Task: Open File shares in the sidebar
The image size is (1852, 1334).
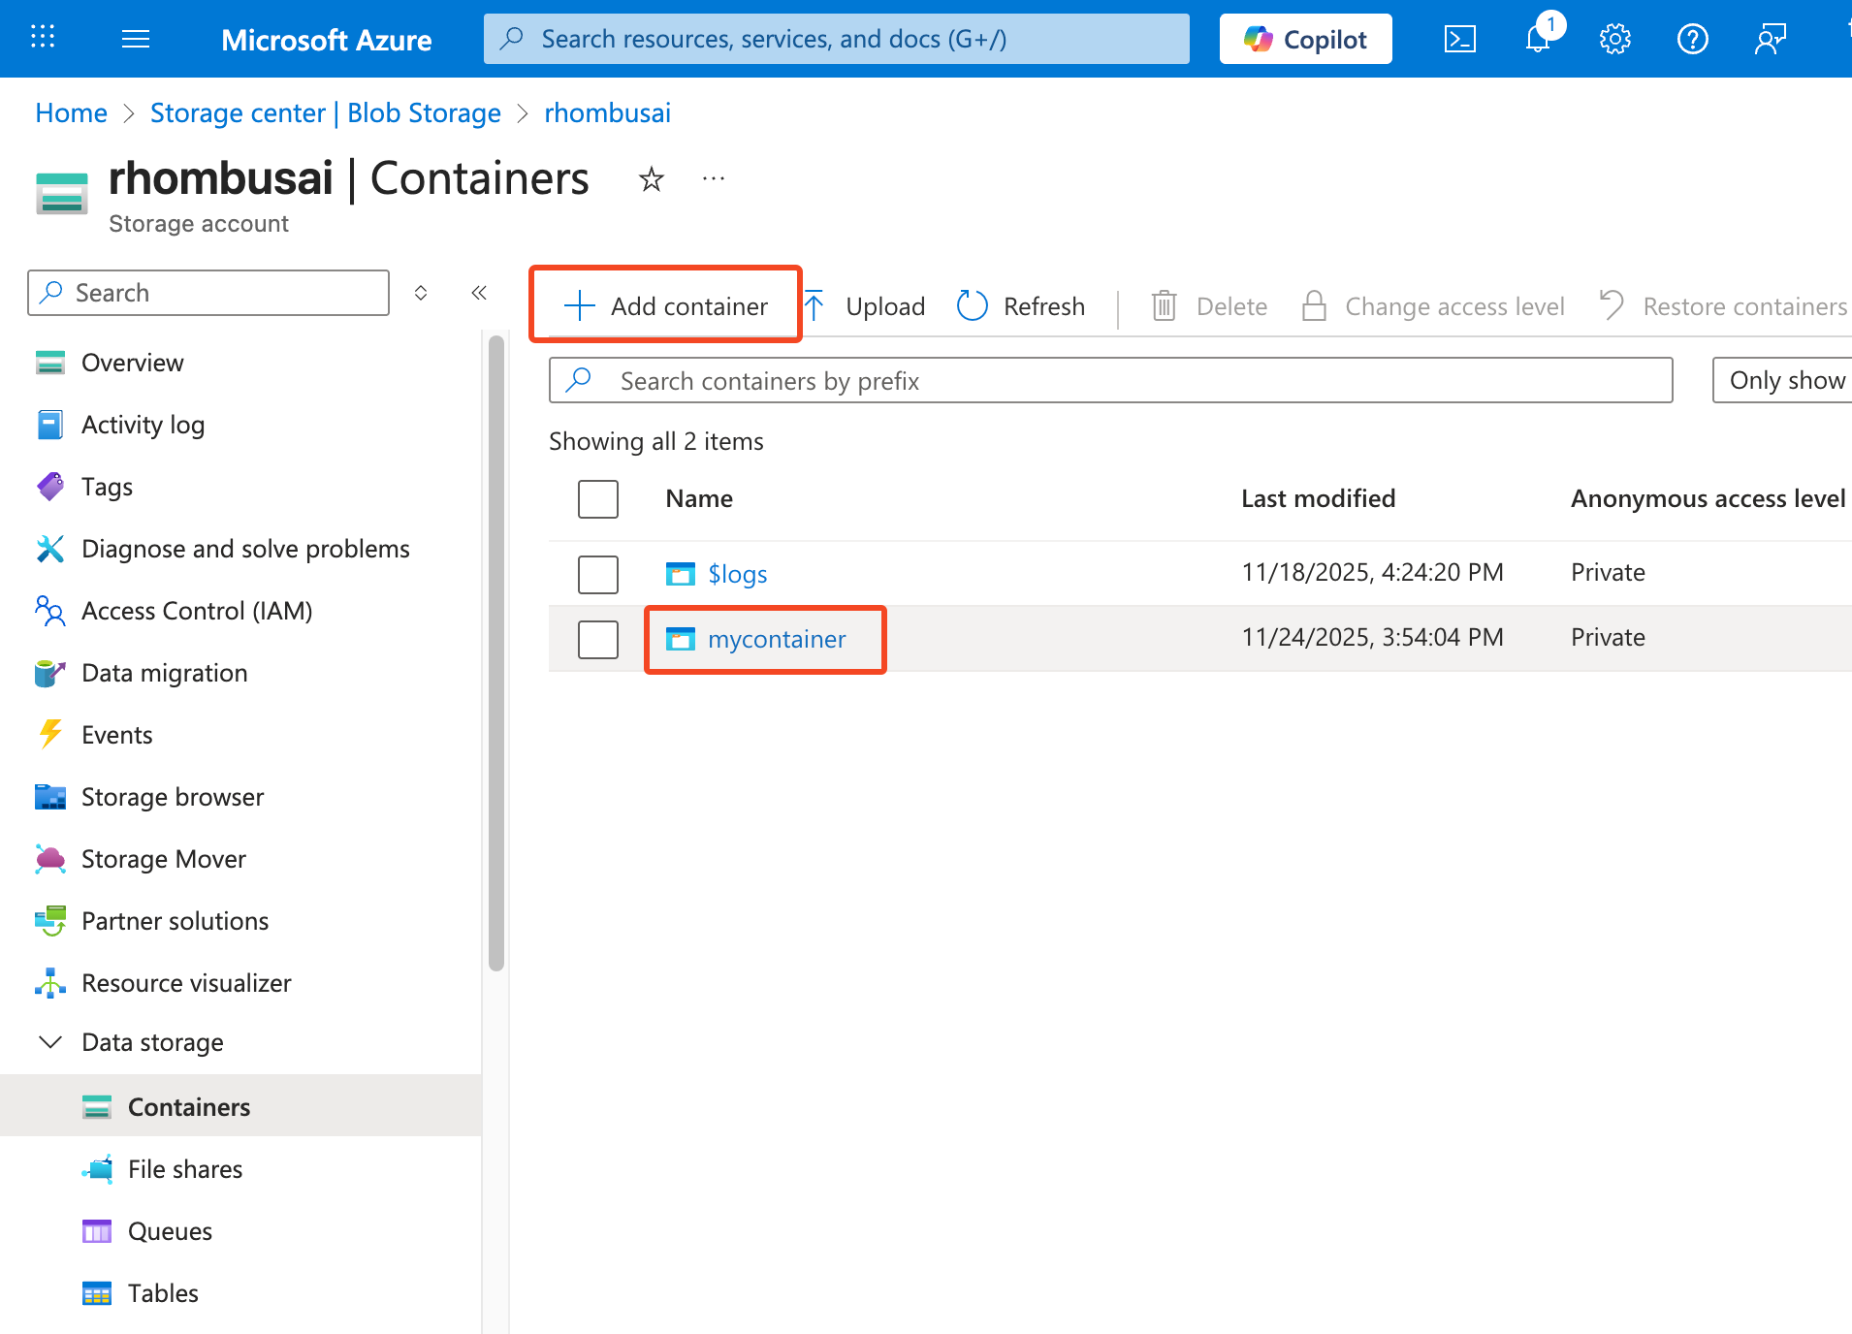Action: (185, 1169)
